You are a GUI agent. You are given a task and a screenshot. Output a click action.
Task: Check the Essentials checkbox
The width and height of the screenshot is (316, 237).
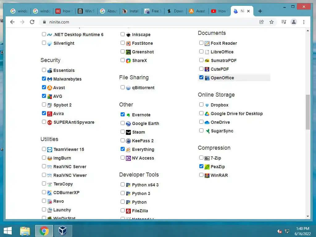(x=44, y=70)
